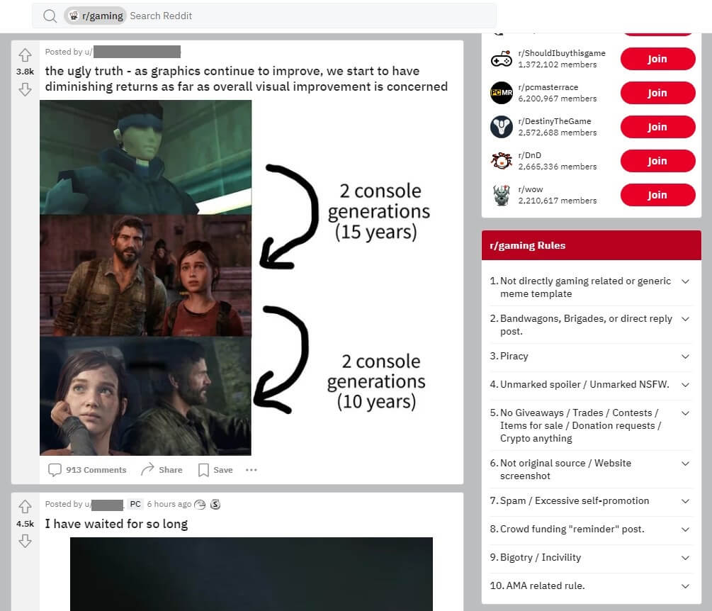Click the search magnifier icon

(50, 16)
